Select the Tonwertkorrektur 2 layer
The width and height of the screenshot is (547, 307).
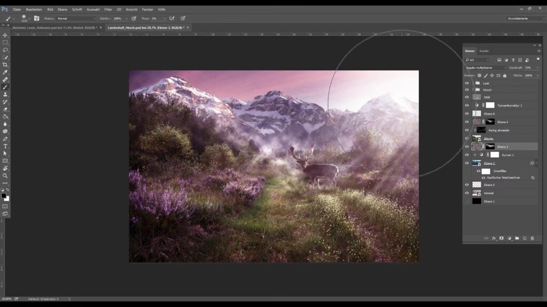click(x=509, y=106)
